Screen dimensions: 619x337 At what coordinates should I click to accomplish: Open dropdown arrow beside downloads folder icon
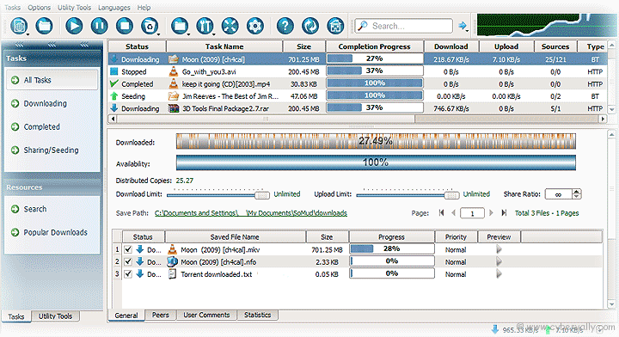(188, 34)
